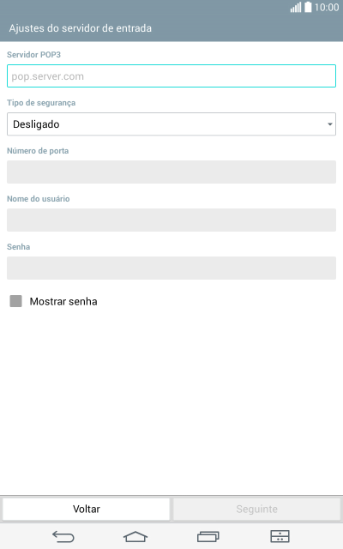343x549 pixels.
Task: Tap the home navigation icon
Action: point(135,536)
